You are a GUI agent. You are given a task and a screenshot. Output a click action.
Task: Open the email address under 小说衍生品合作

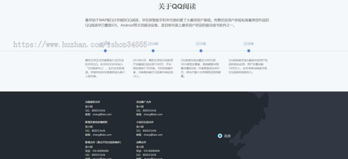pos(153,135)
